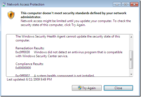Click the Remediation Results heading line

click(30, 48)
